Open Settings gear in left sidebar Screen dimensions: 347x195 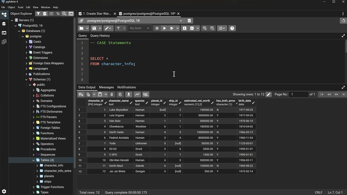click(4, 191)
